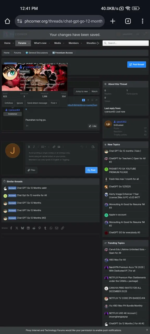Image resolution: width=150 pixels, height=334 pixels.
Task: Expand the Forums nav dropdown arrow
Action: pyautogui.click(x=29, y=43)
